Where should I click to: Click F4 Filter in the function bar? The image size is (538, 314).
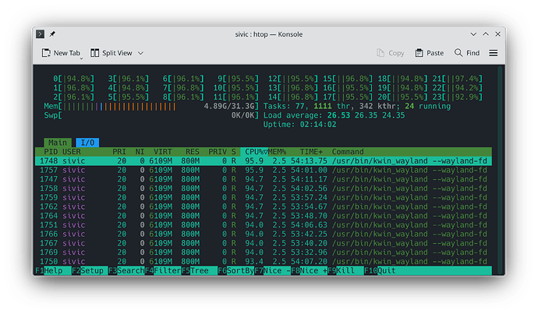click(163, 270)
